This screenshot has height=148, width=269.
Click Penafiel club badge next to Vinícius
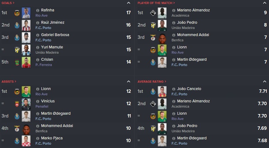click(x=17, y=104)
